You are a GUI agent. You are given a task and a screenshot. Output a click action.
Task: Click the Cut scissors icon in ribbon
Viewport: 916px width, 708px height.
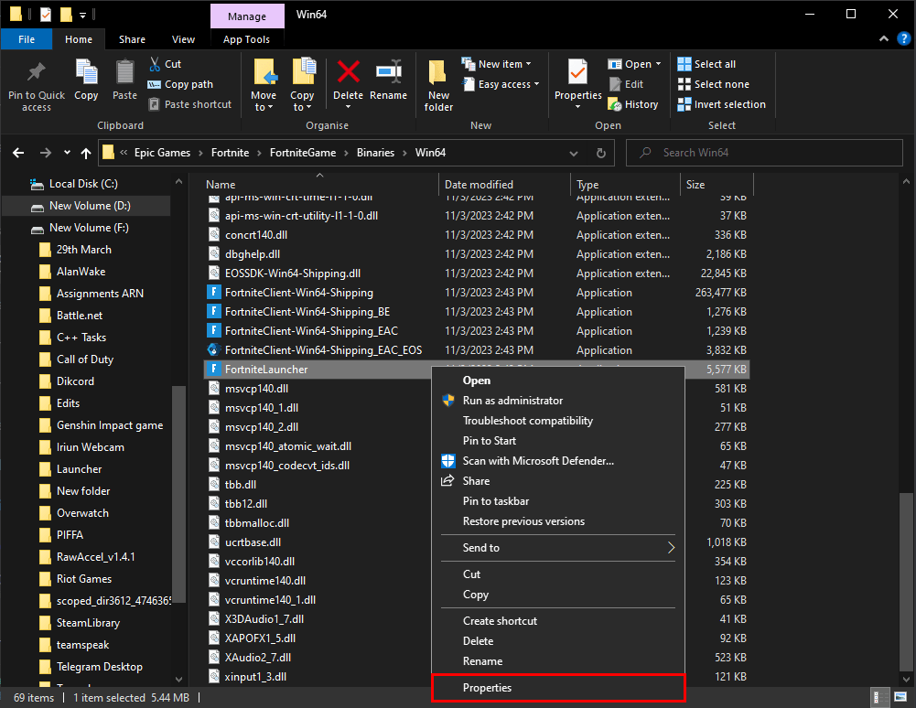coord(155,64)
